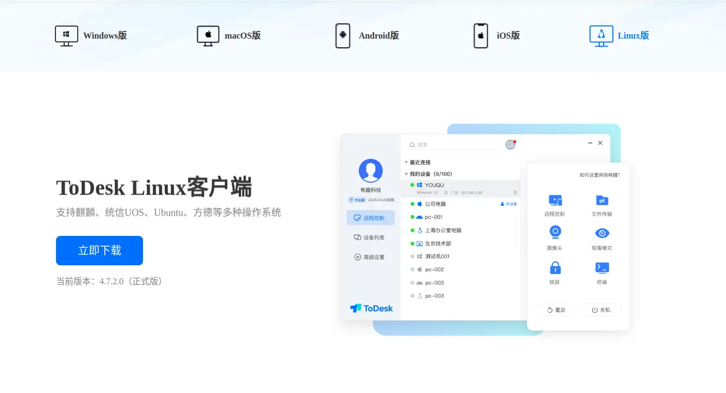Click the notification icon beside the search bar

coord(510,145)
